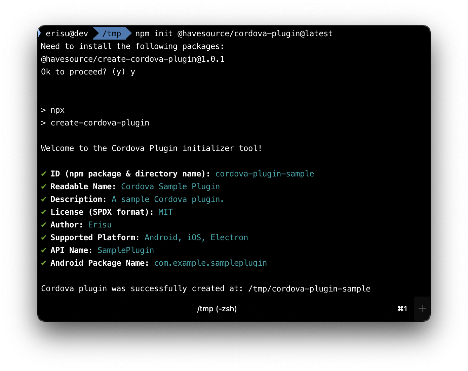
Task: Click the MIT license value
Action: click(165, 212)
